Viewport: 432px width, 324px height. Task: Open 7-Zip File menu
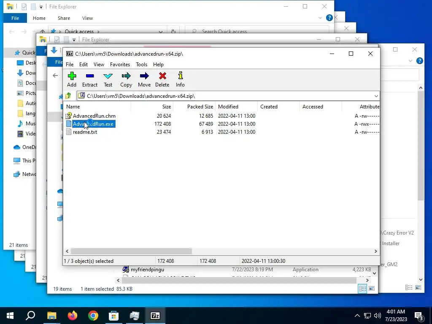(x=70, y=65)
